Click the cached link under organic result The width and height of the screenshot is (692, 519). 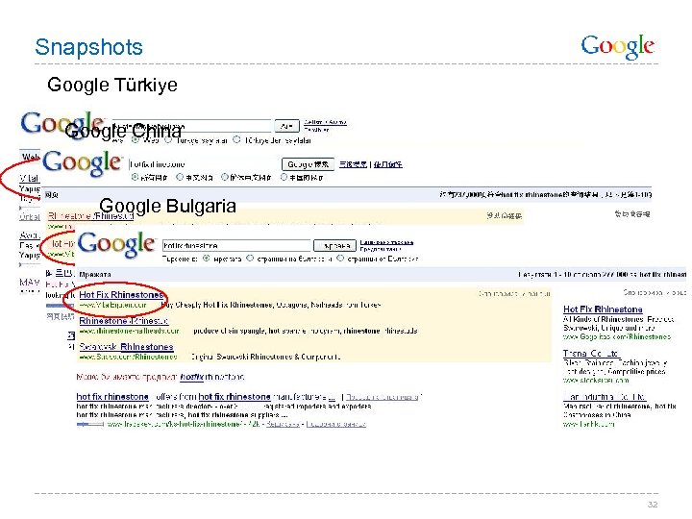point(283,424)
